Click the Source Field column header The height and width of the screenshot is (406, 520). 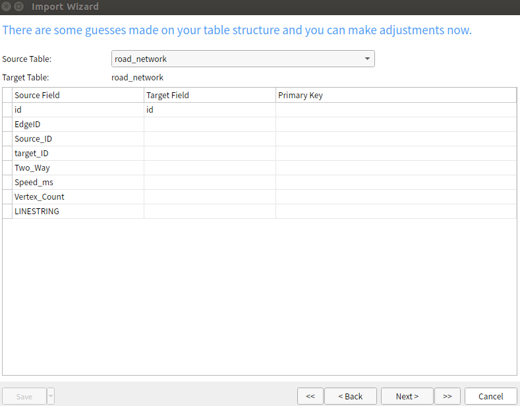click(x=78, y=95)
